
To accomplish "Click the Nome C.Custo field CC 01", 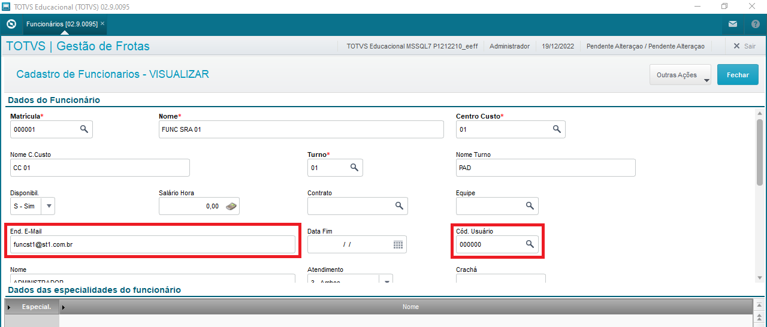I will tap(100, 168).
